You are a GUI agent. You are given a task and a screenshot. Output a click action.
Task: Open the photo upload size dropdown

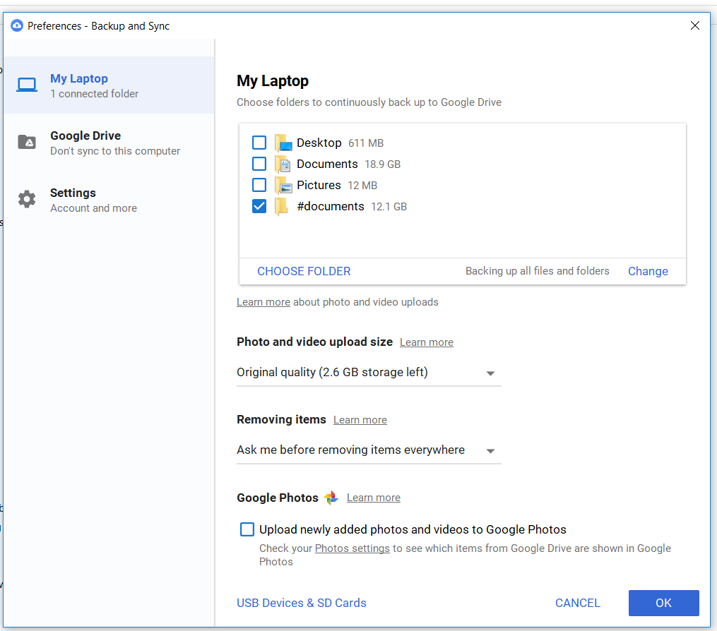point(490,373)
